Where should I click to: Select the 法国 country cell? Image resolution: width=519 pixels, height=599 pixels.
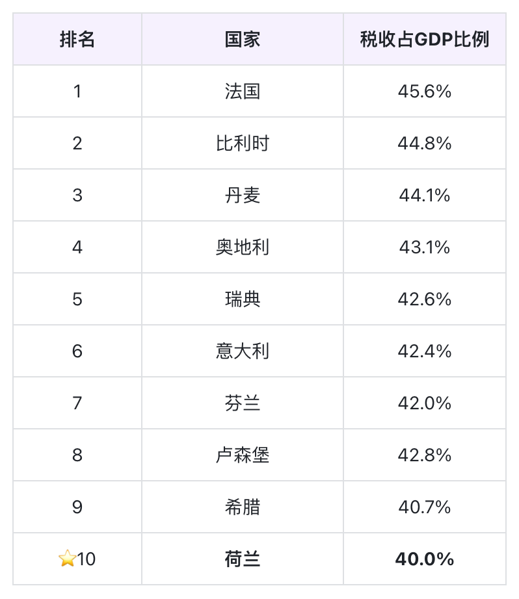point(243,91)
